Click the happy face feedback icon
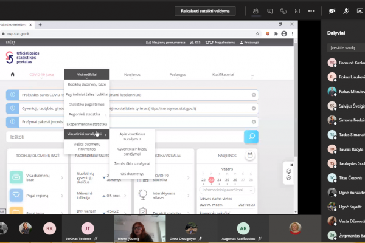The width and height of the screenshot is (365, 243). click(x=288, y=171)
